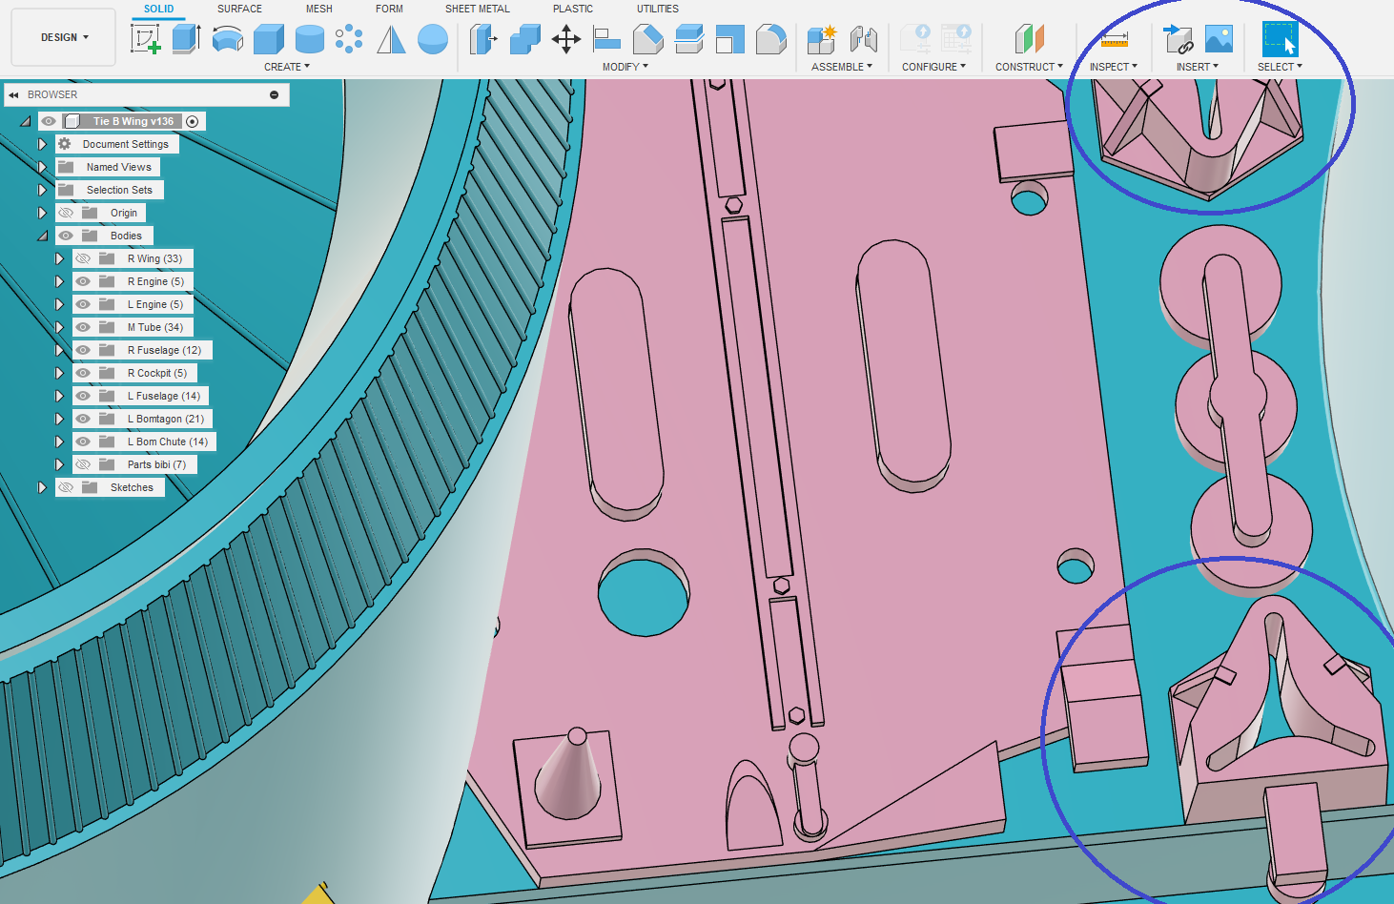Show the R Wing body group
Image resolution: width=1394 pixels, height=904 pixels.
83,258
